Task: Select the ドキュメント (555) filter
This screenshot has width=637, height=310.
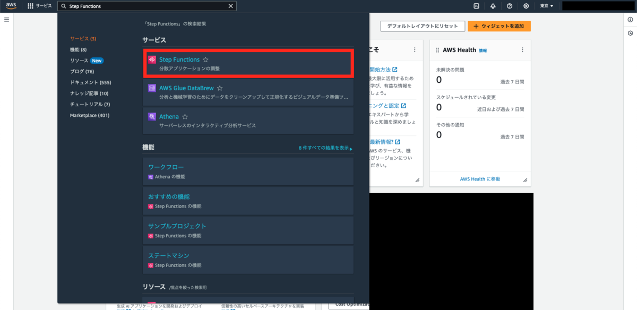Action: 91,82
